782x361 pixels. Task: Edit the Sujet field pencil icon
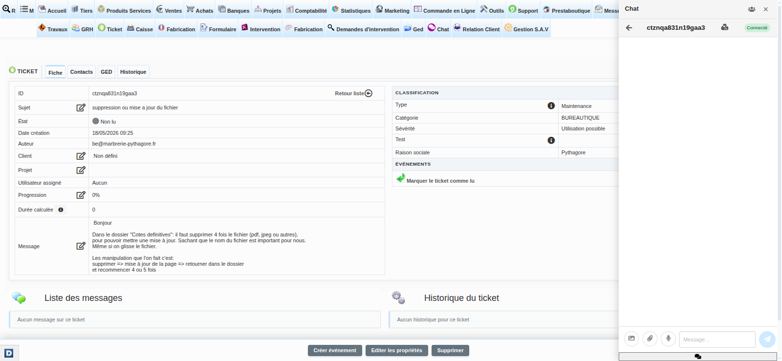[81, 107]
